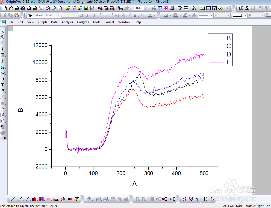Select the Screen Reader crosshair tool
Screen dimensions: 271x208
tap(2, 49)
